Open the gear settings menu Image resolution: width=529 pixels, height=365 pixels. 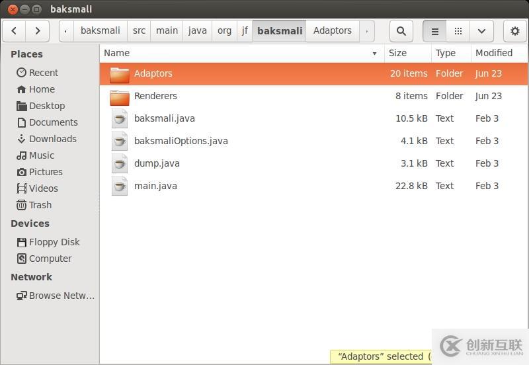coord(515,31)
